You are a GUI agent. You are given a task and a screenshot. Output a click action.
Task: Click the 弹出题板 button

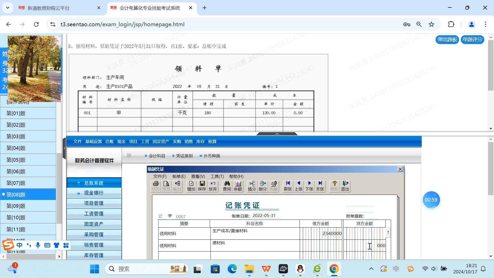[x=447, y=40]
